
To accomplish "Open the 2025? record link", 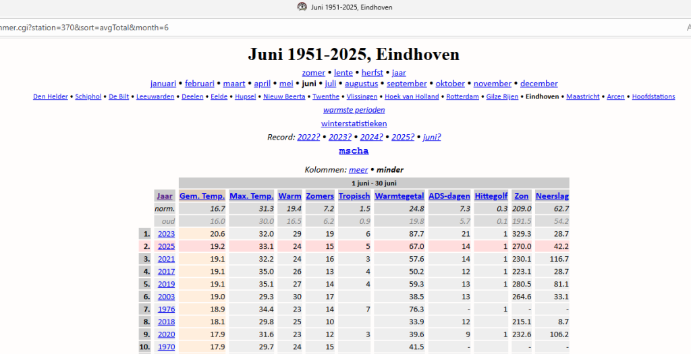I will [x=403, y=137].
